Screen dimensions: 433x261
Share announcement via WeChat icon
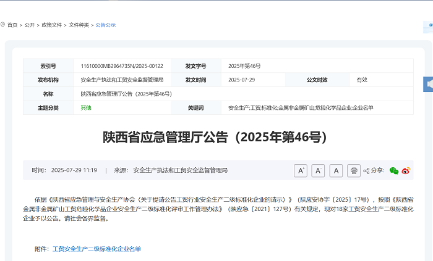[x=394, y=171]
